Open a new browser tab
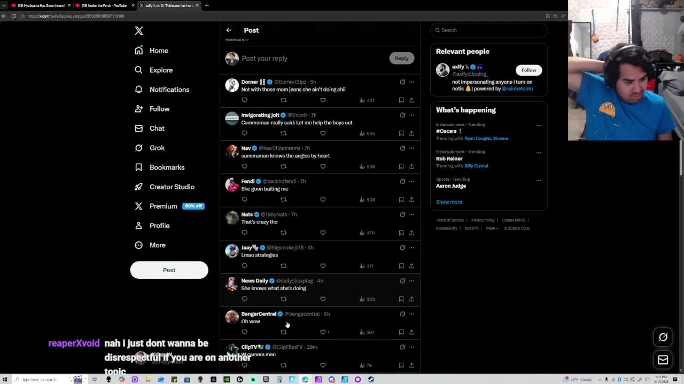 pos(207,5)
